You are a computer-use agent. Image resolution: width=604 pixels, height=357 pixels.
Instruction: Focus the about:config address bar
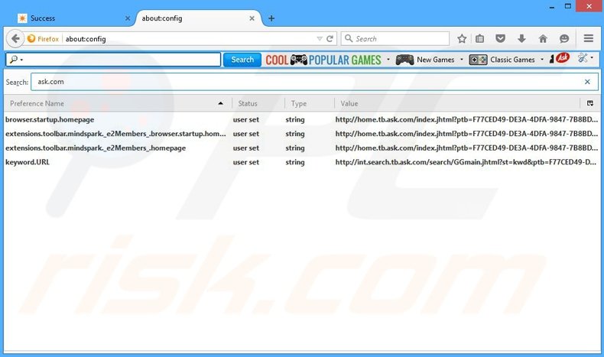(x=189, y=38)
